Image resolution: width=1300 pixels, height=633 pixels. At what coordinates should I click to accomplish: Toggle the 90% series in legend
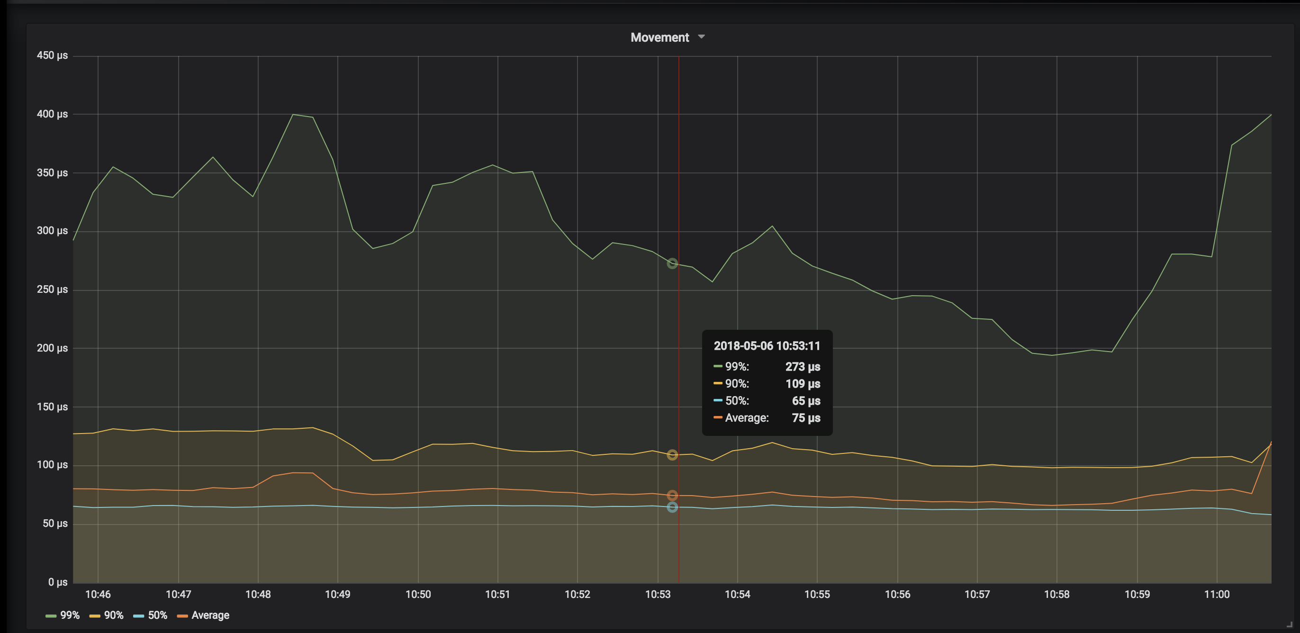tap(114, 615)
